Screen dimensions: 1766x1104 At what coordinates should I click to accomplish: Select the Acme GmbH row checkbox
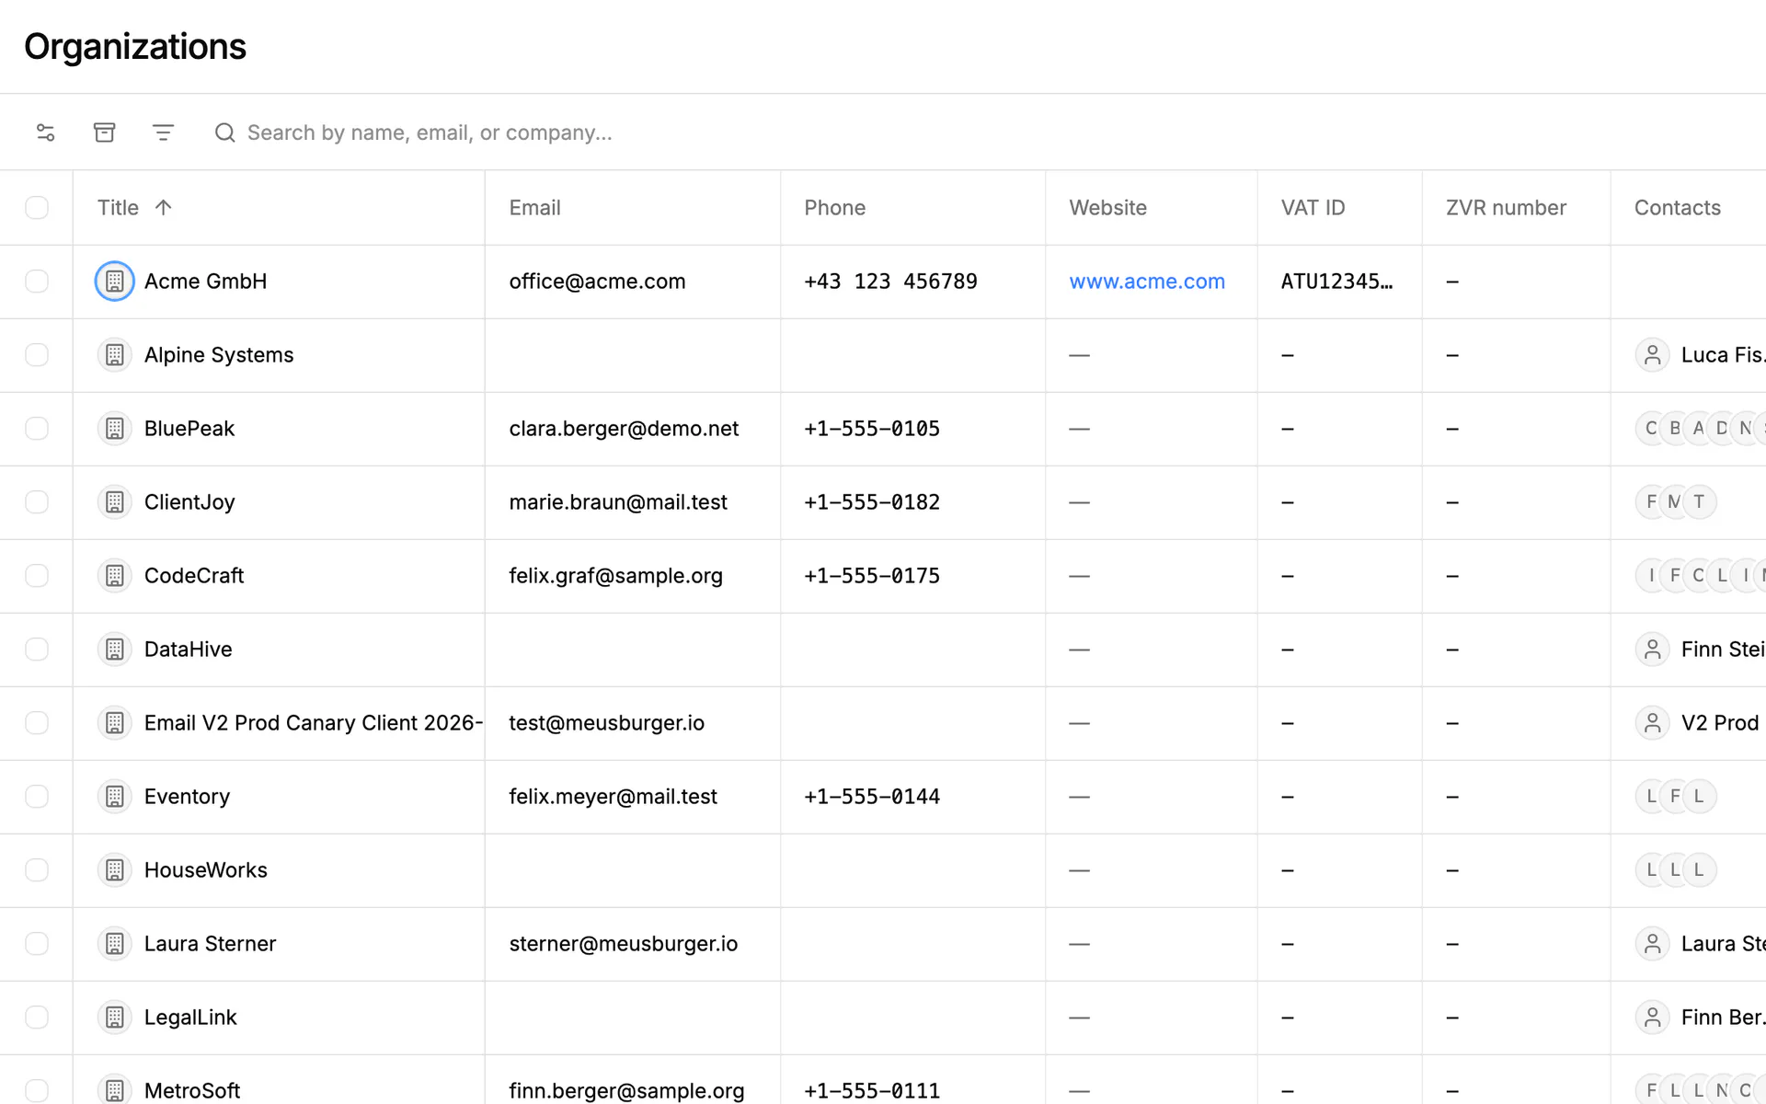click(37, 282)
